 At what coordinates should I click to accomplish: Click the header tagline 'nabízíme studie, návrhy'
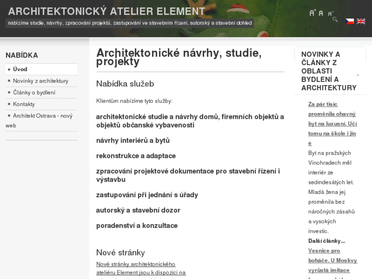tap(130, 23)
